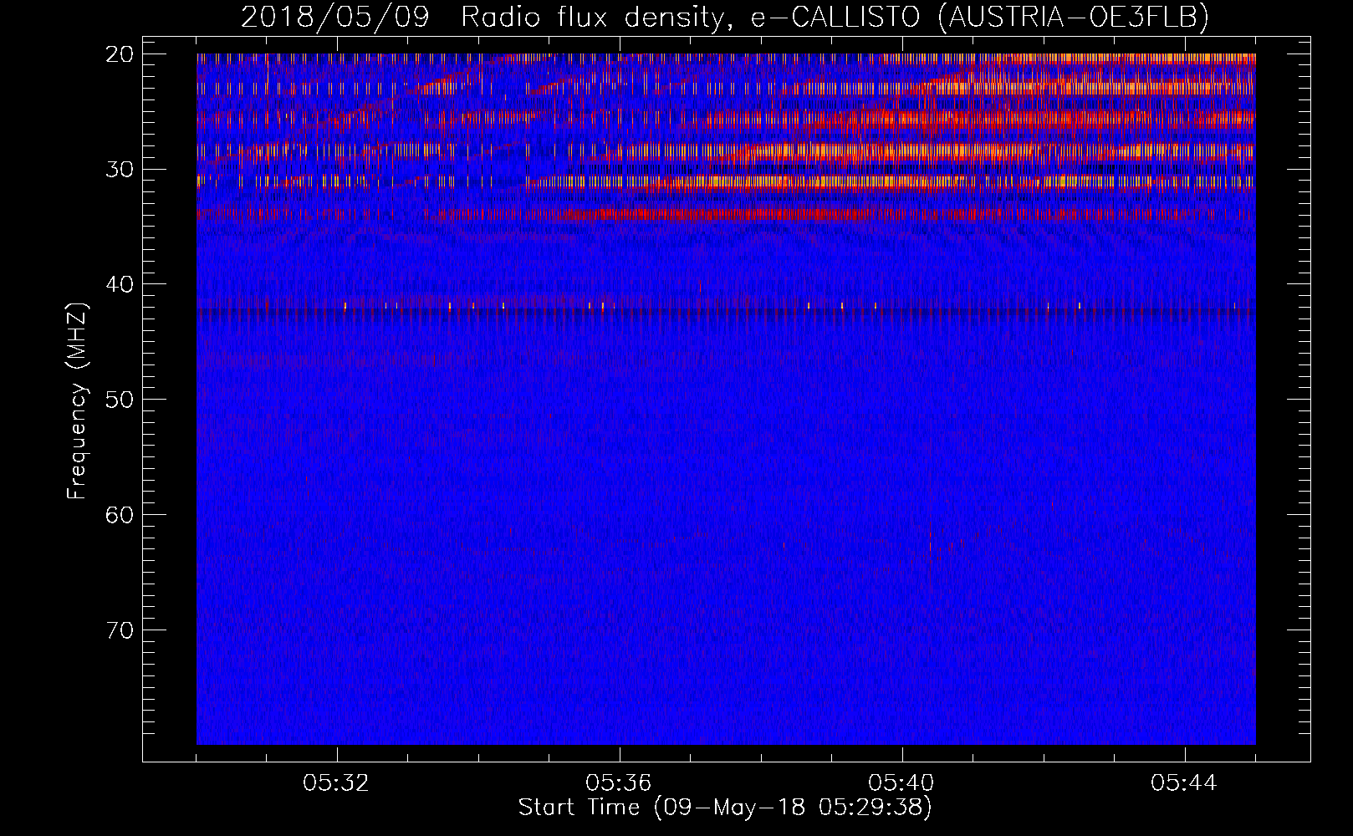1353x836 pixels.
Task: Click the 30 frequency tick label
Action: tap(120, 170)
